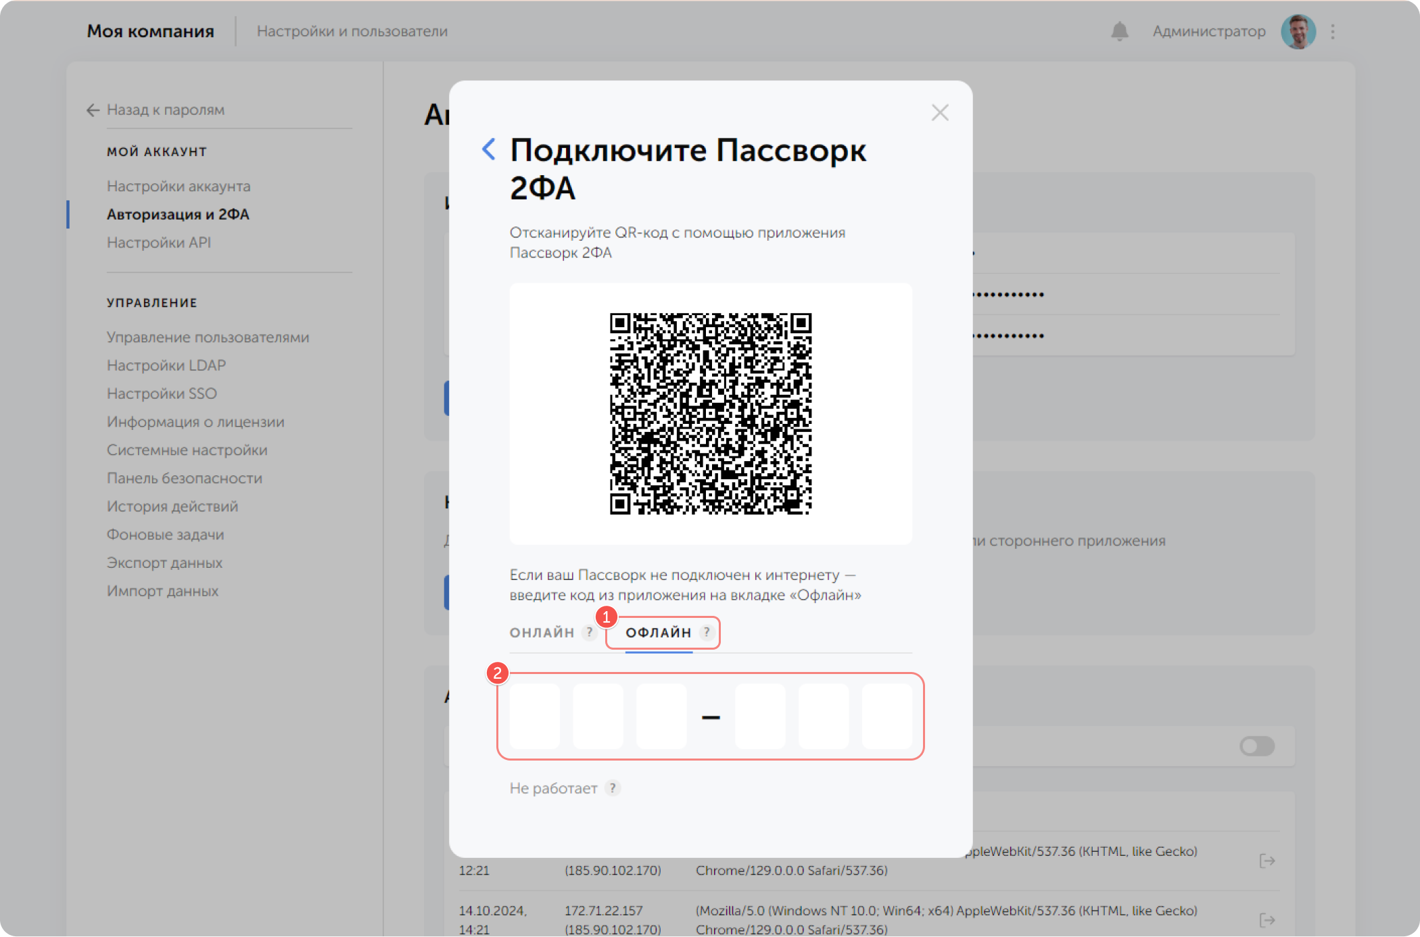Click the back chevron in the 2FA dialog
1420x937 pixels.
tap(488, 149)
